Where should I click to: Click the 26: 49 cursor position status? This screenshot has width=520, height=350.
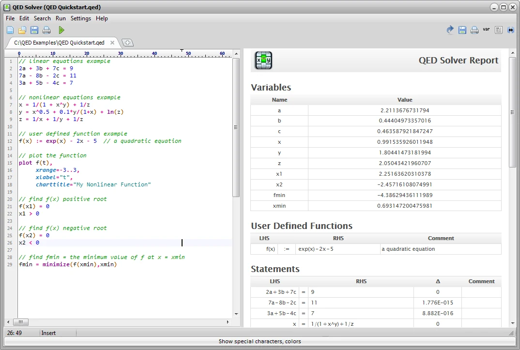coord(14,333)
